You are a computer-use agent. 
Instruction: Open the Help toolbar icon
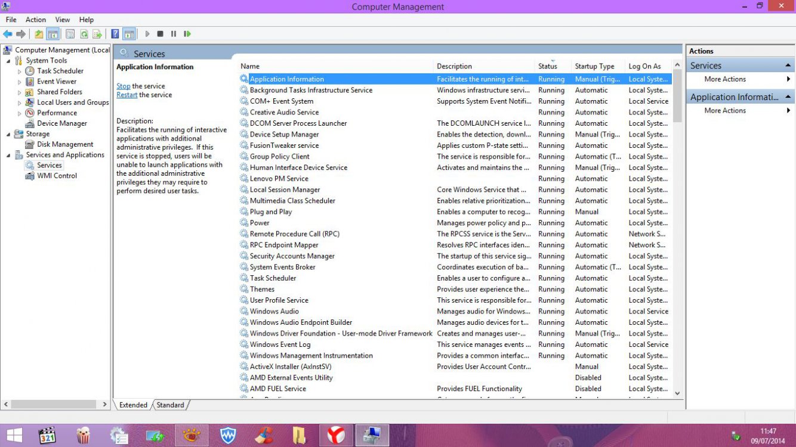(x=115, y=34)
